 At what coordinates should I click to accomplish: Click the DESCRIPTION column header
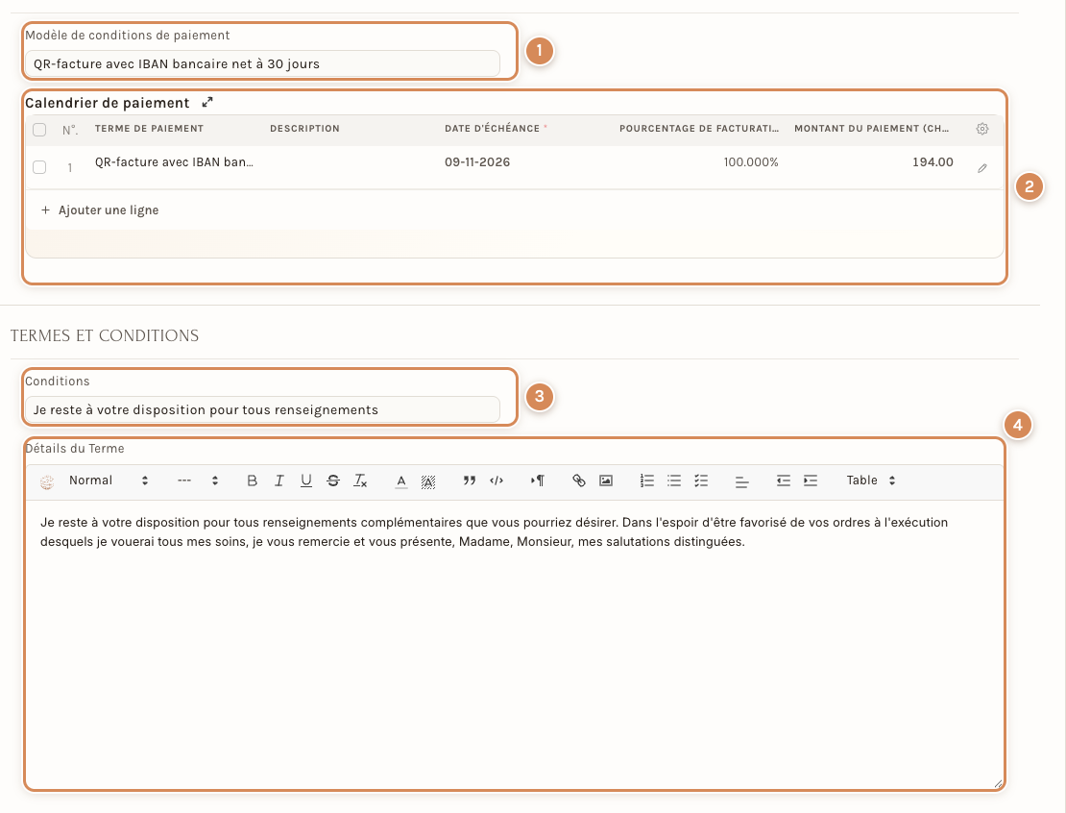[304, 129]
